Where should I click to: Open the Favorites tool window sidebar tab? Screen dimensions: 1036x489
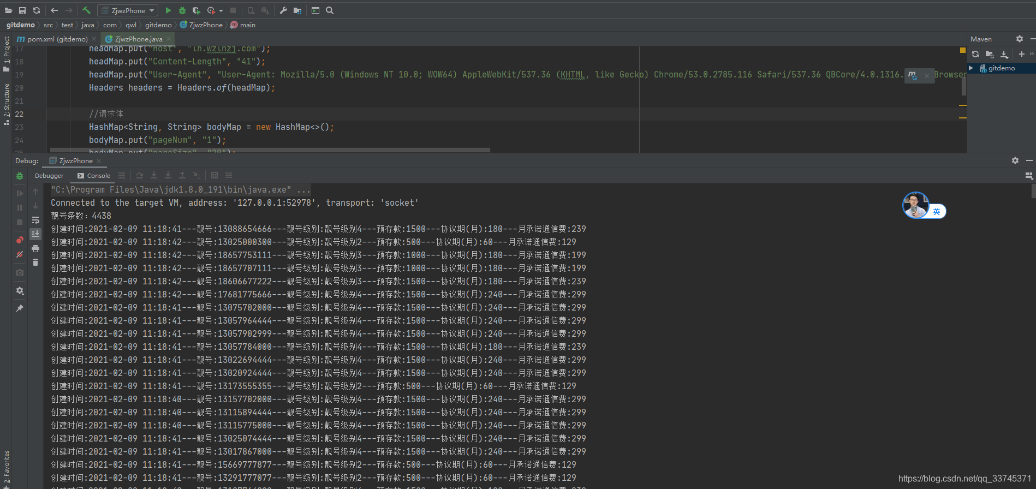tap(7, 469)
